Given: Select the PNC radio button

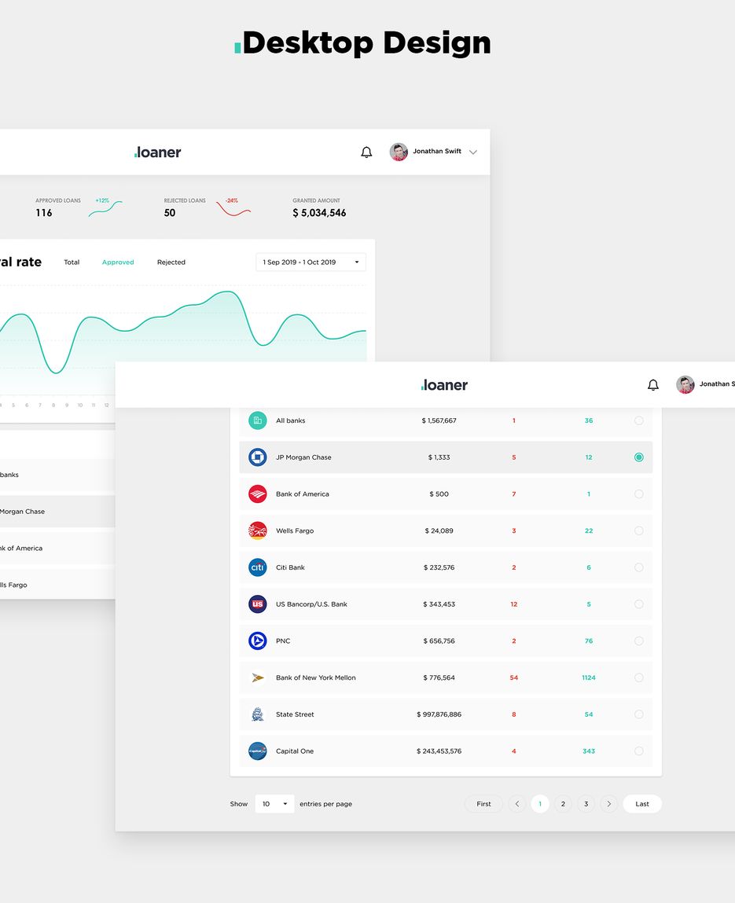Looking at the screenshot, I should 639,641.
